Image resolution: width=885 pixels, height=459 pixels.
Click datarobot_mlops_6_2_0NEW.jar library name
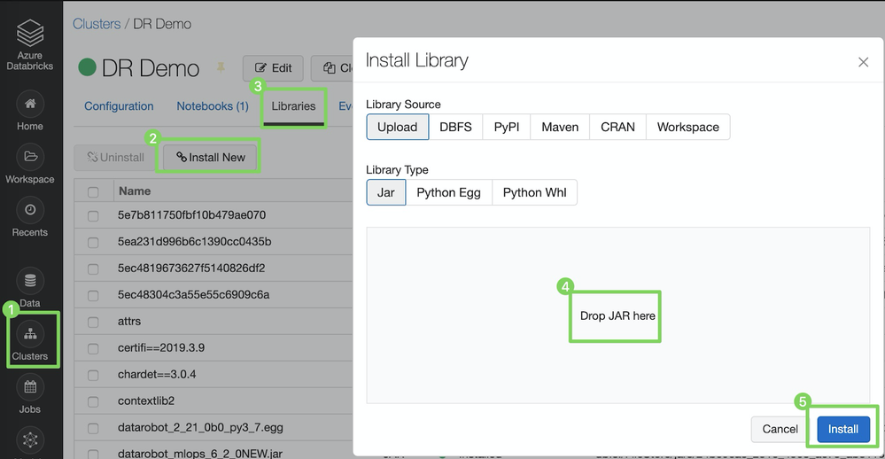click(x=200, y=454)
